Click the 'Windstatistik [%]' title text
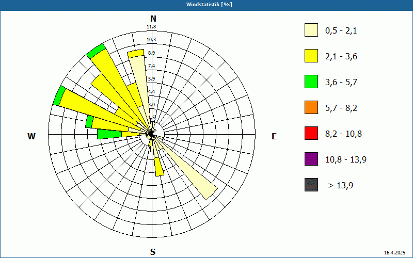The image size is (413, 258). click(x=209, y=5)
